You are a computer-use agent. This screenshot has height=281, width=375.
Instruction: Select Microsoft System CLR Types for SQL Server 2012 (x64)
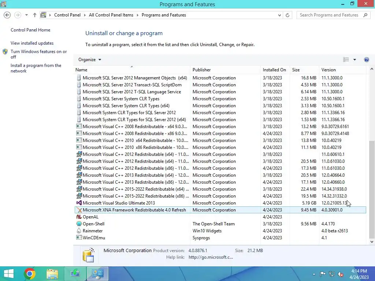click(220, 120)
